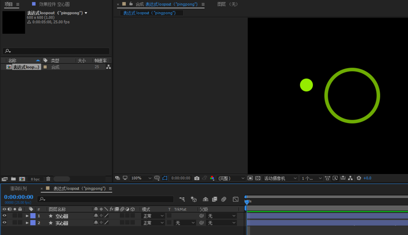Show channel and color management settings
The image size is (408, 235).
point(212,178)
